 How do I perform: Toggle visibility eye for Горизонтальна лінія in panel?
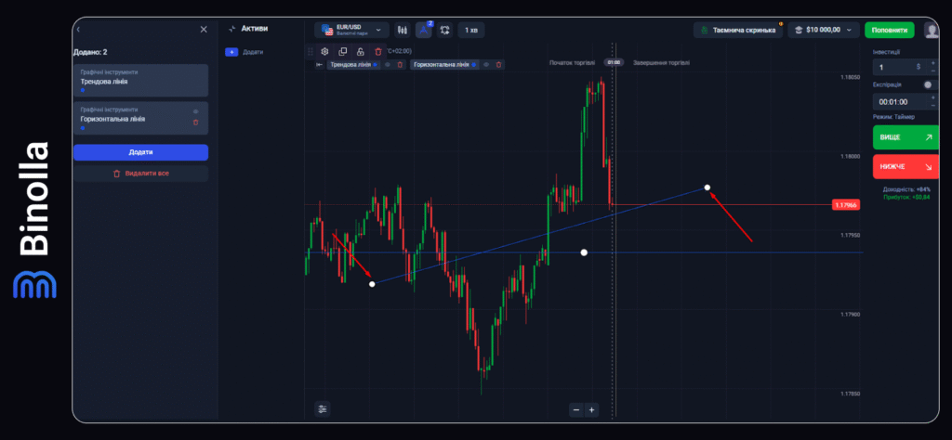click(195, 111)
